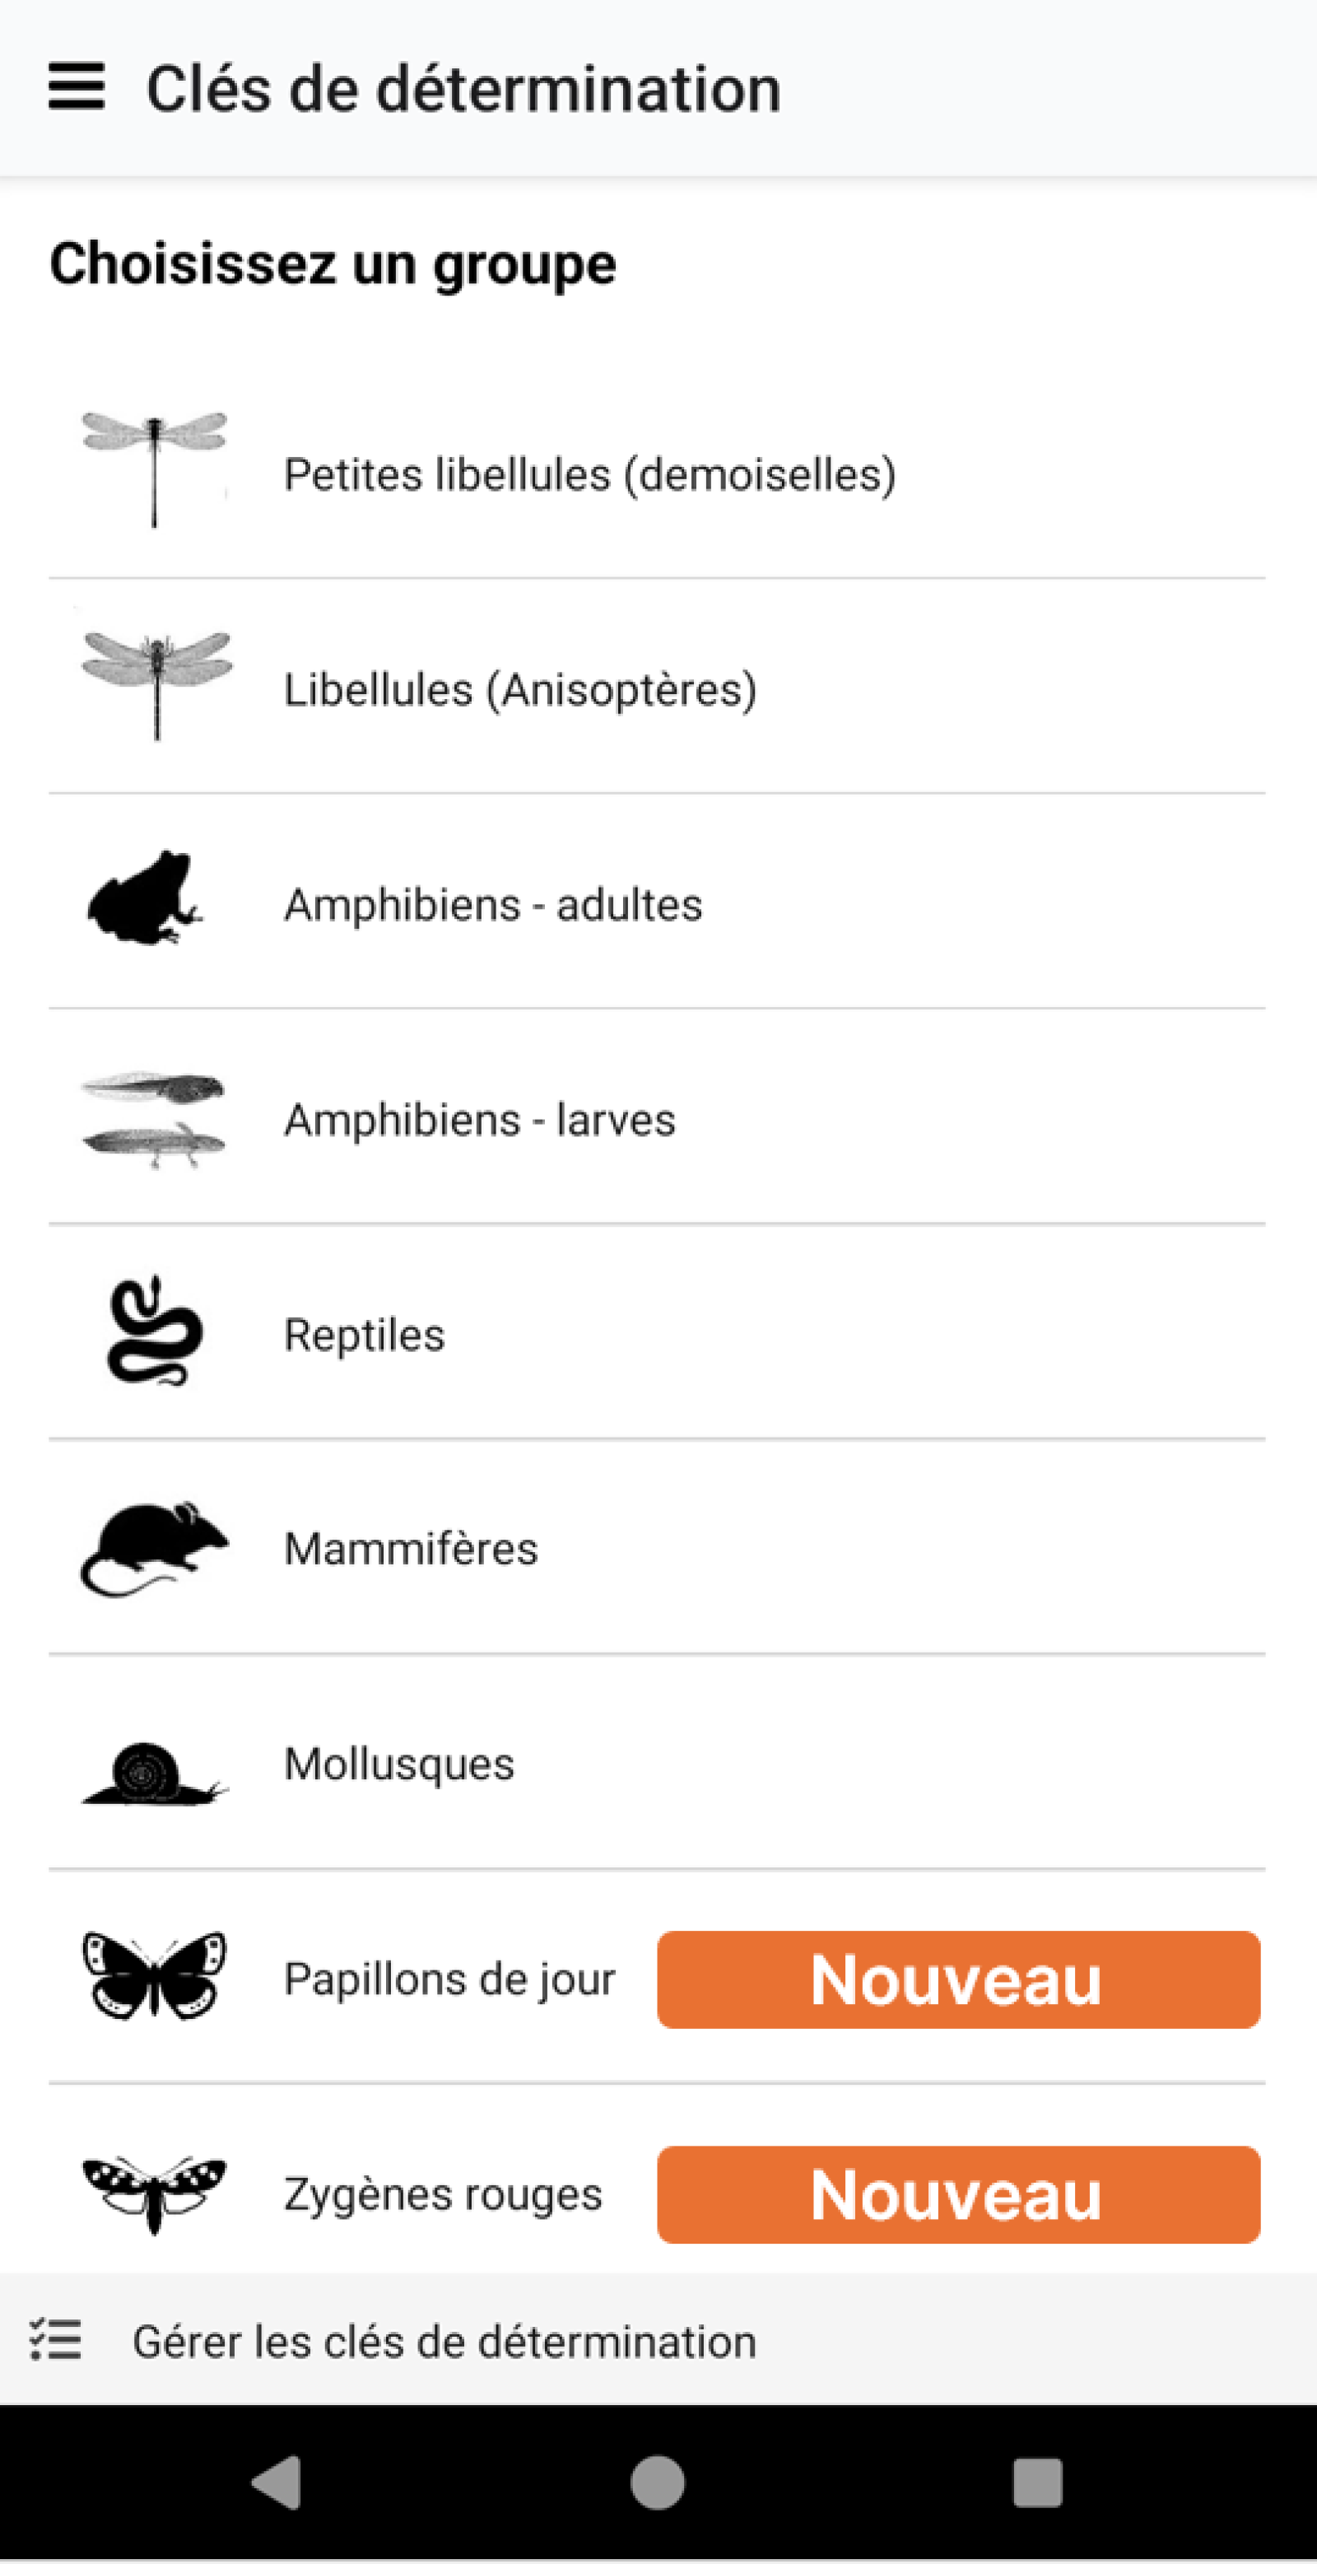The image size is (1317, 2564).
Task: Click Nouveau badge beside Zygènes rouges
Action: pyautogui.click(x=958, y=2195)
